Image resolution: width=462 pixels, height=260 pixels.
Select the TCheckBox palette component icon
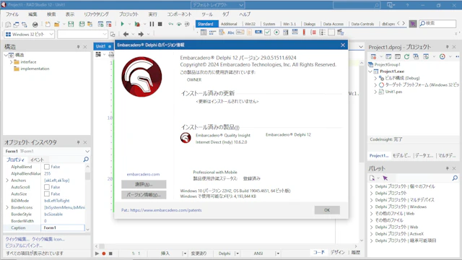pos(267,32)
